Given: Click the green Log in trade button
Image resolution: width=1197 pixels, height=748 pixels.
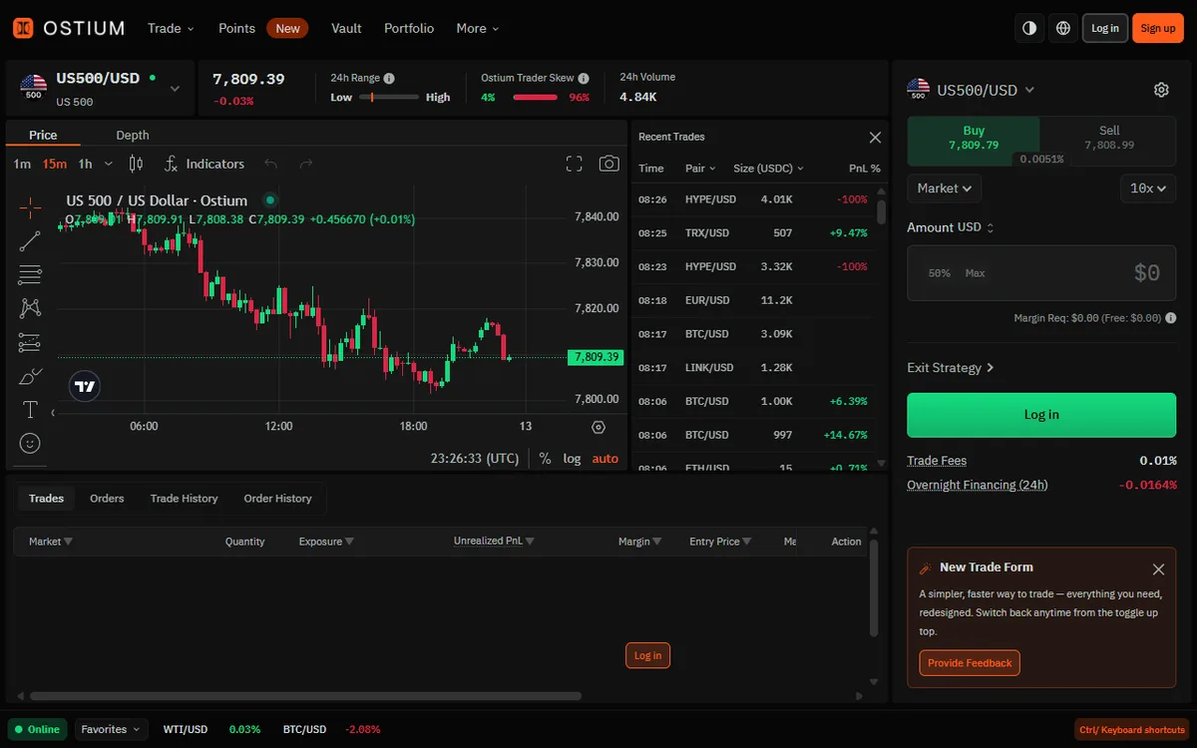Looking at the screenshot, I should point(1041,415).
